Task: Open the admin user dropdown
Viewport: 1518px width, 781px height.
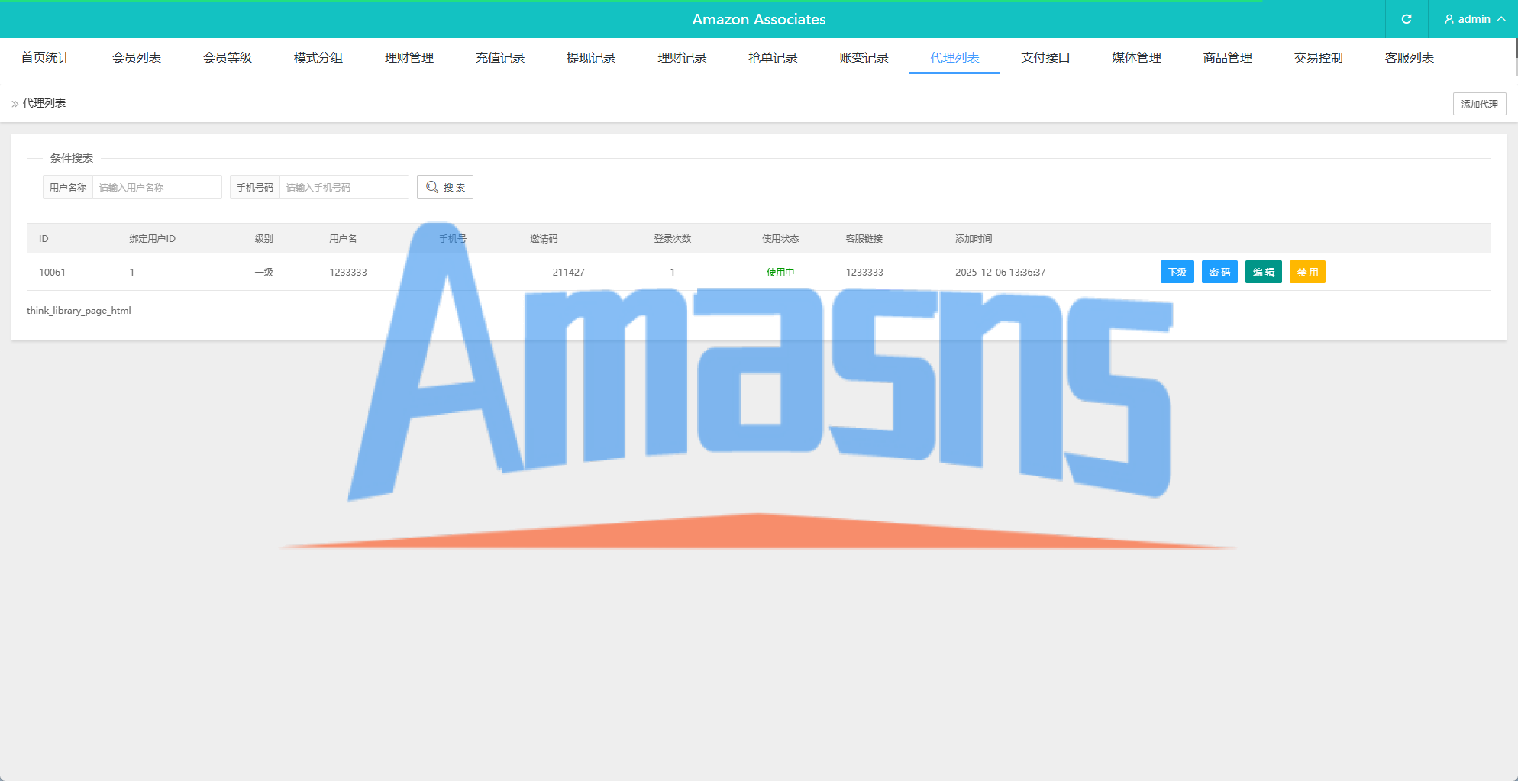Action: pos(1474,19)
